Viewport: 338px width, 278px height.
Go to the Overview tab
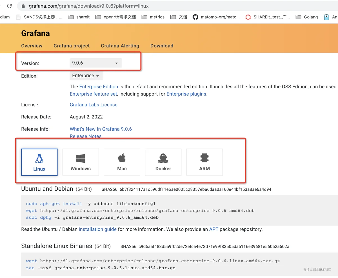[32, 46]
